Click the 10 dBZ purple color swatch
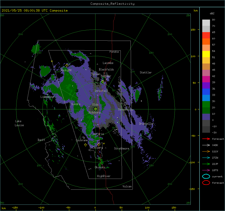 coord(206,117)
